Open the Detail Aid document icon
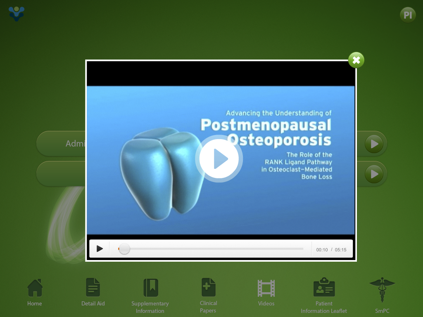The width and height of the screenshot is (423, 317). pos(93,287)
